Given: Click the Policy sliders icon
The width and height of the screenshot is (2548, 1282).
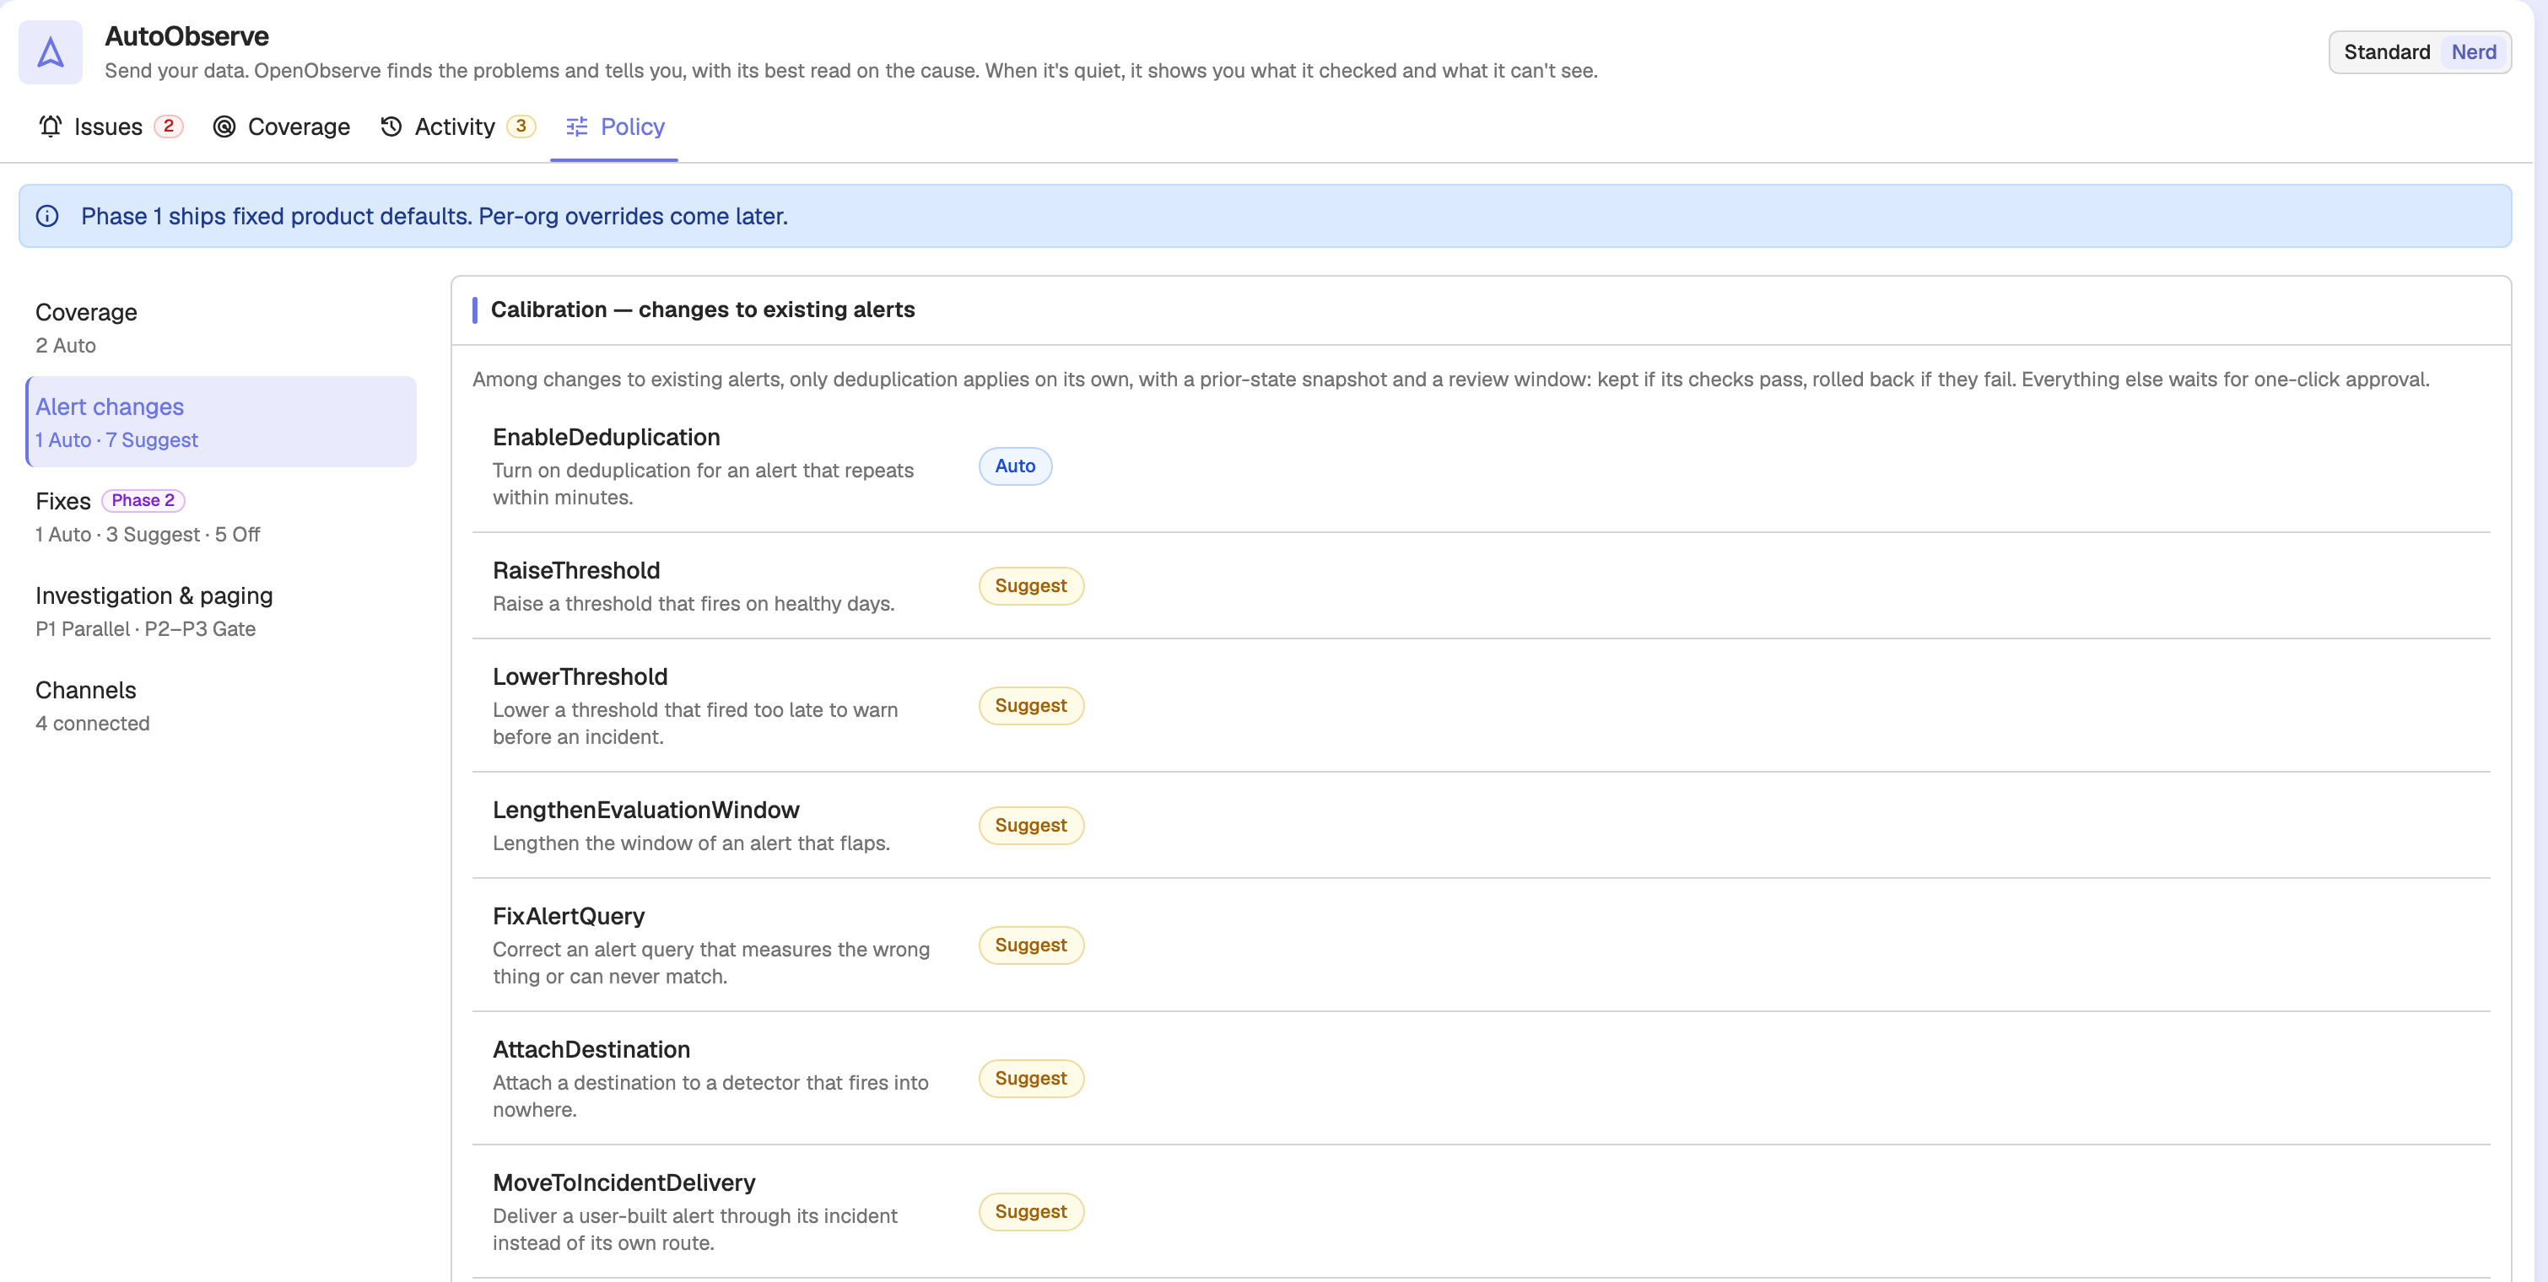Looking at the screenshot, I should (x=576, y=127).
